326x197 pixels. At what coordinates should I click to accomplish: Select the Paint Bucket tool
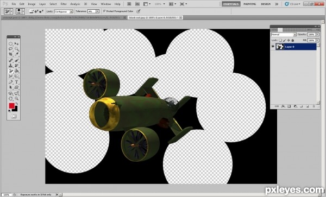coord(17,71)
